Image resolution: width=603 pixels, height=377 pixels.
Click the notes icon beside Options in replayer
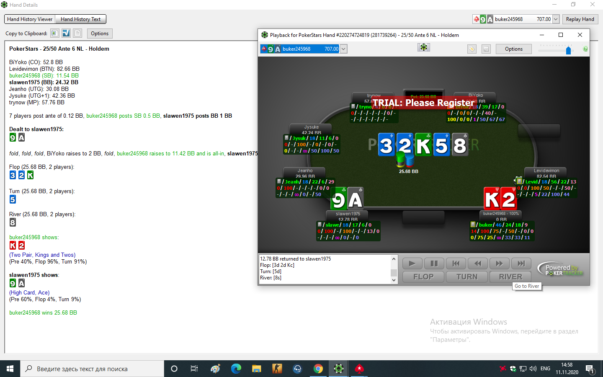(x=486, y=49)
